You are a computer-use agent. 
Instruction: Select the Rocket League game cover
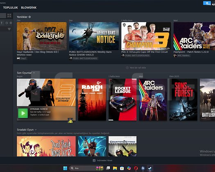pyautogui.click(x=122, y=100)
